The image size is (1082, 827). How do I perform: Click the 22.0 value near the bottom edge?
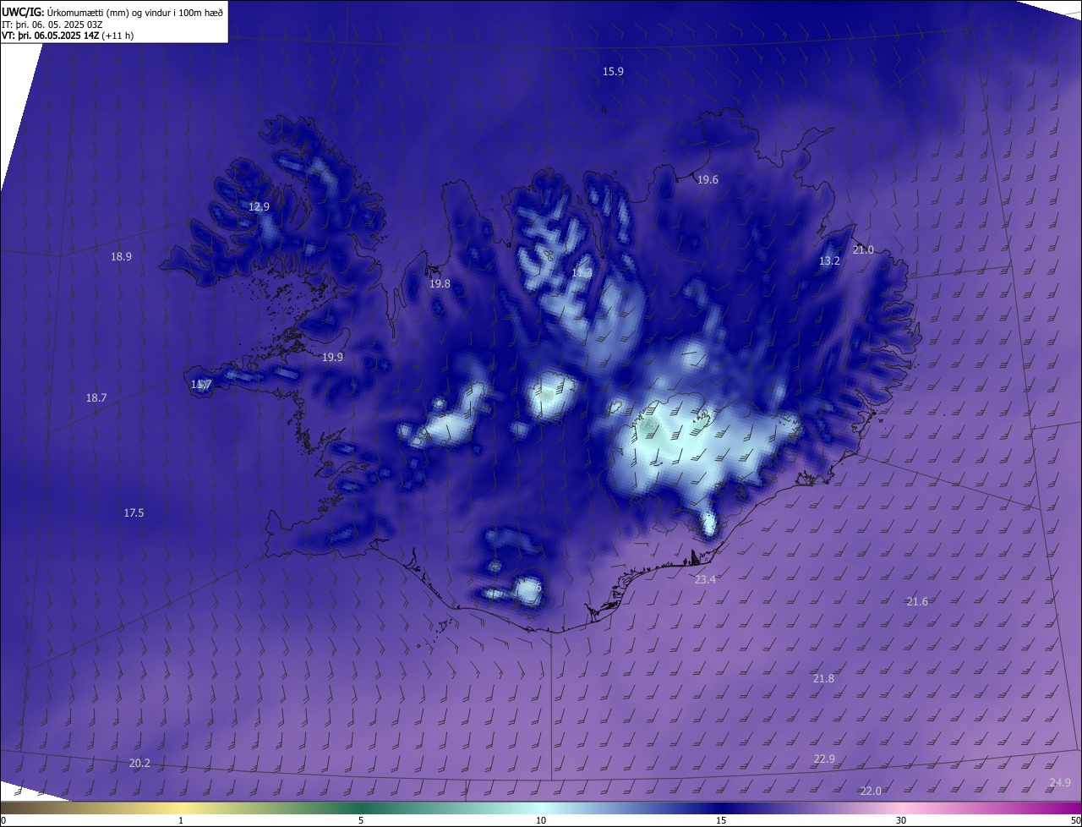[871, 791]
